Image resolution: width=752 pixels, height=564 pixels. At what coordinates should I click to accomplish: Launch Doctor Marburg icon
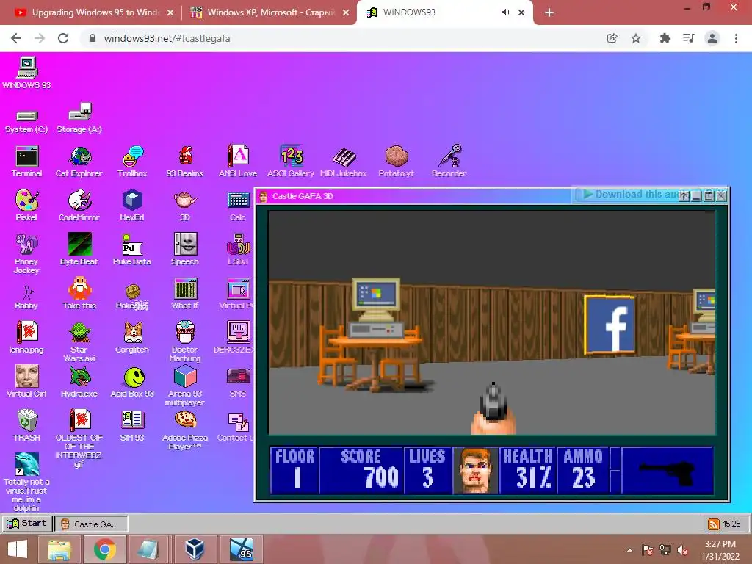pos(185,341)
